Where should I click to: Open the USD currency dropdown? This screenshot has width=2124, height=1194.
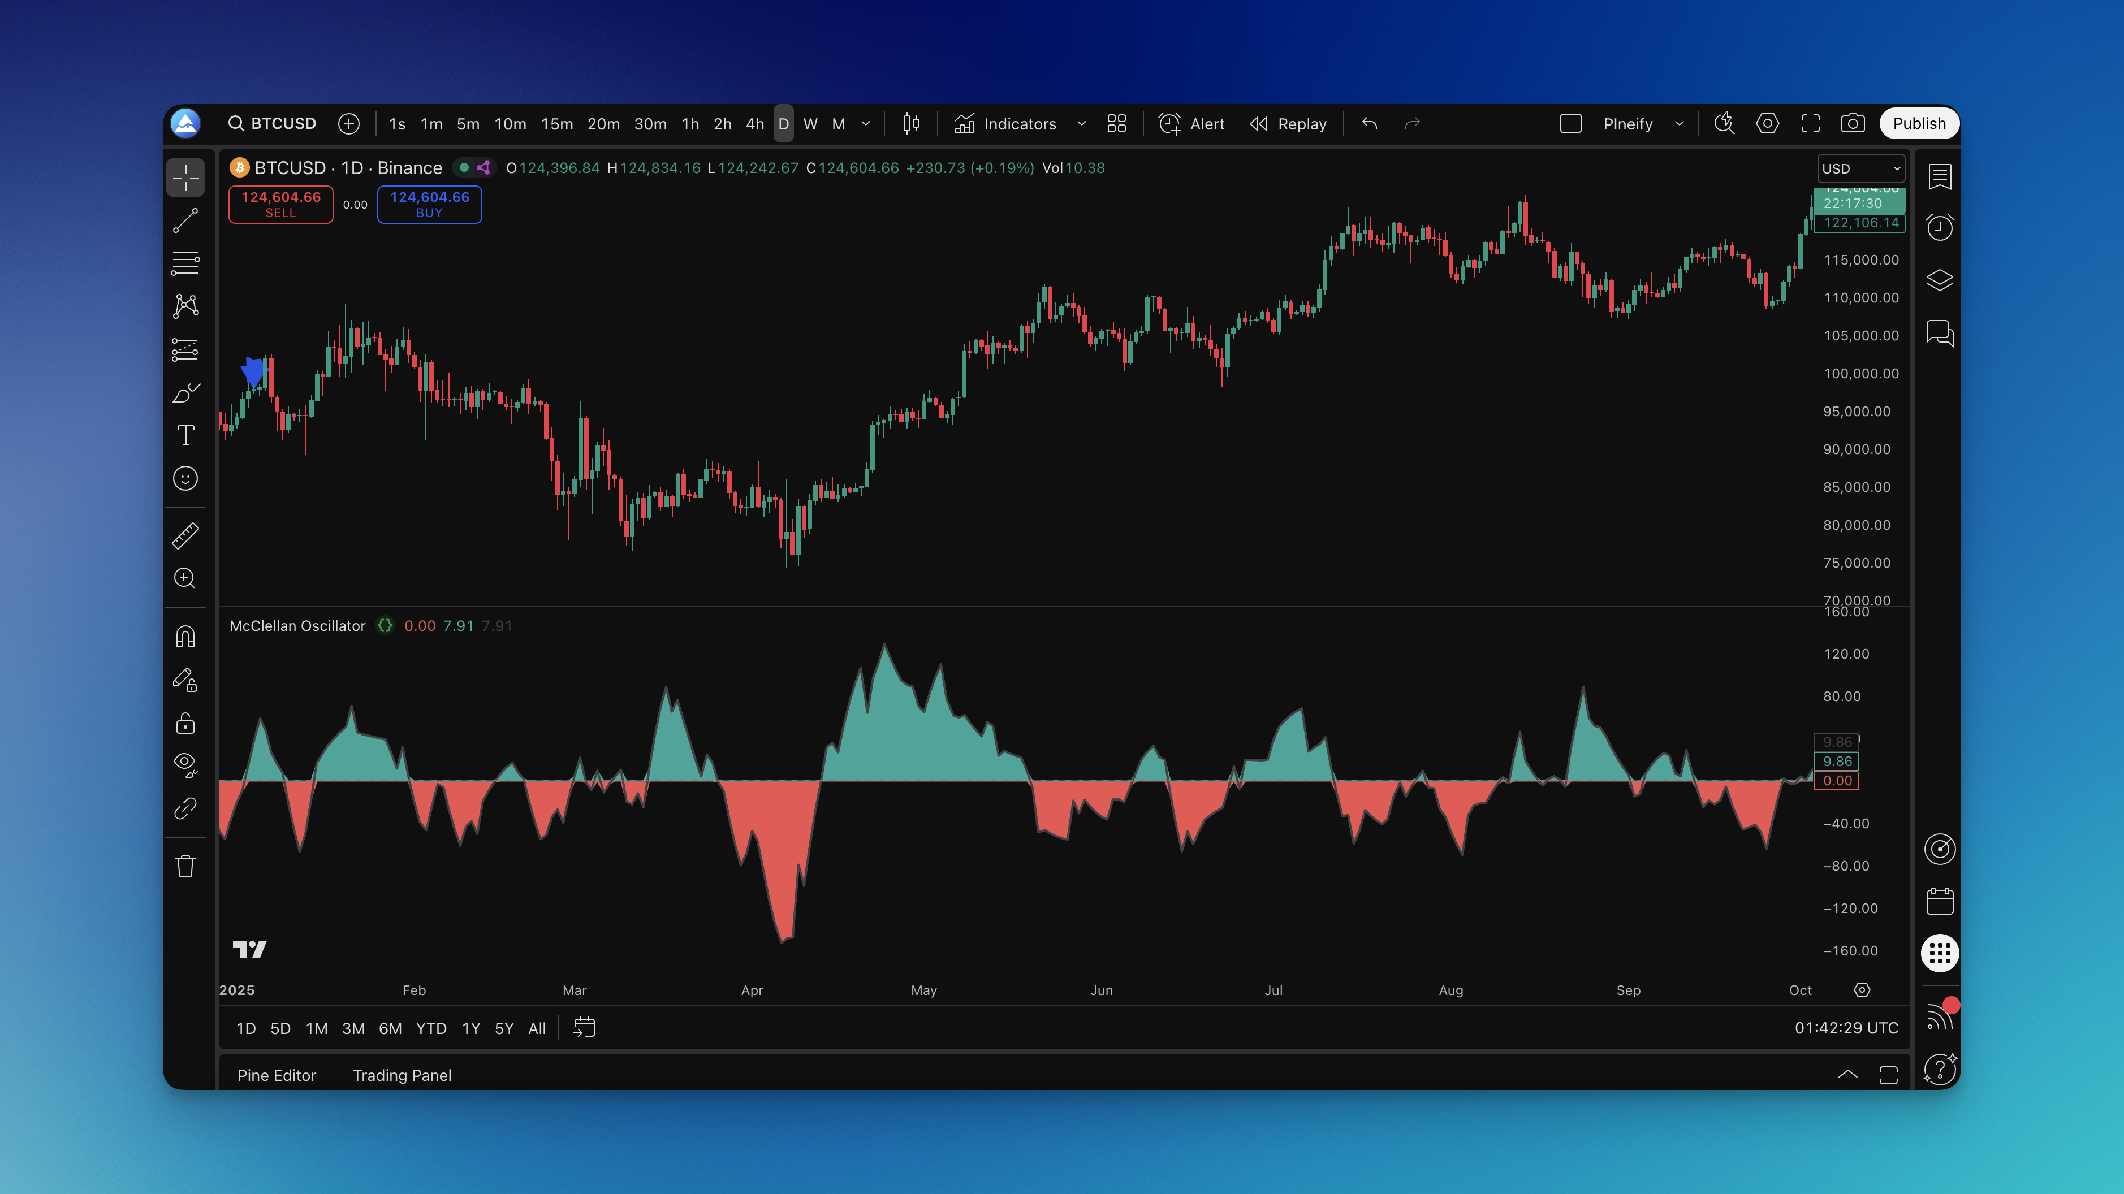point(1860,168)
